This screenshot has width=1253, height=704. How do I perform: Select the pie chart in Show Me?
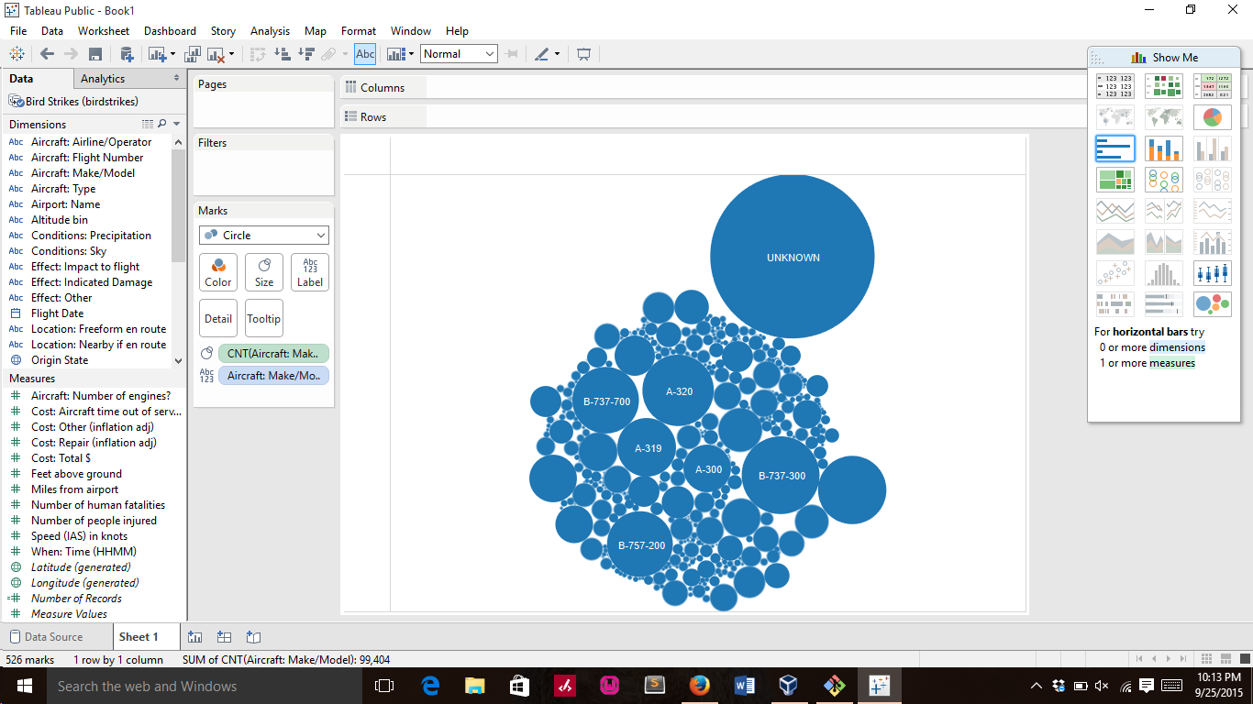pyautogui.click(x=1213, y=117)
